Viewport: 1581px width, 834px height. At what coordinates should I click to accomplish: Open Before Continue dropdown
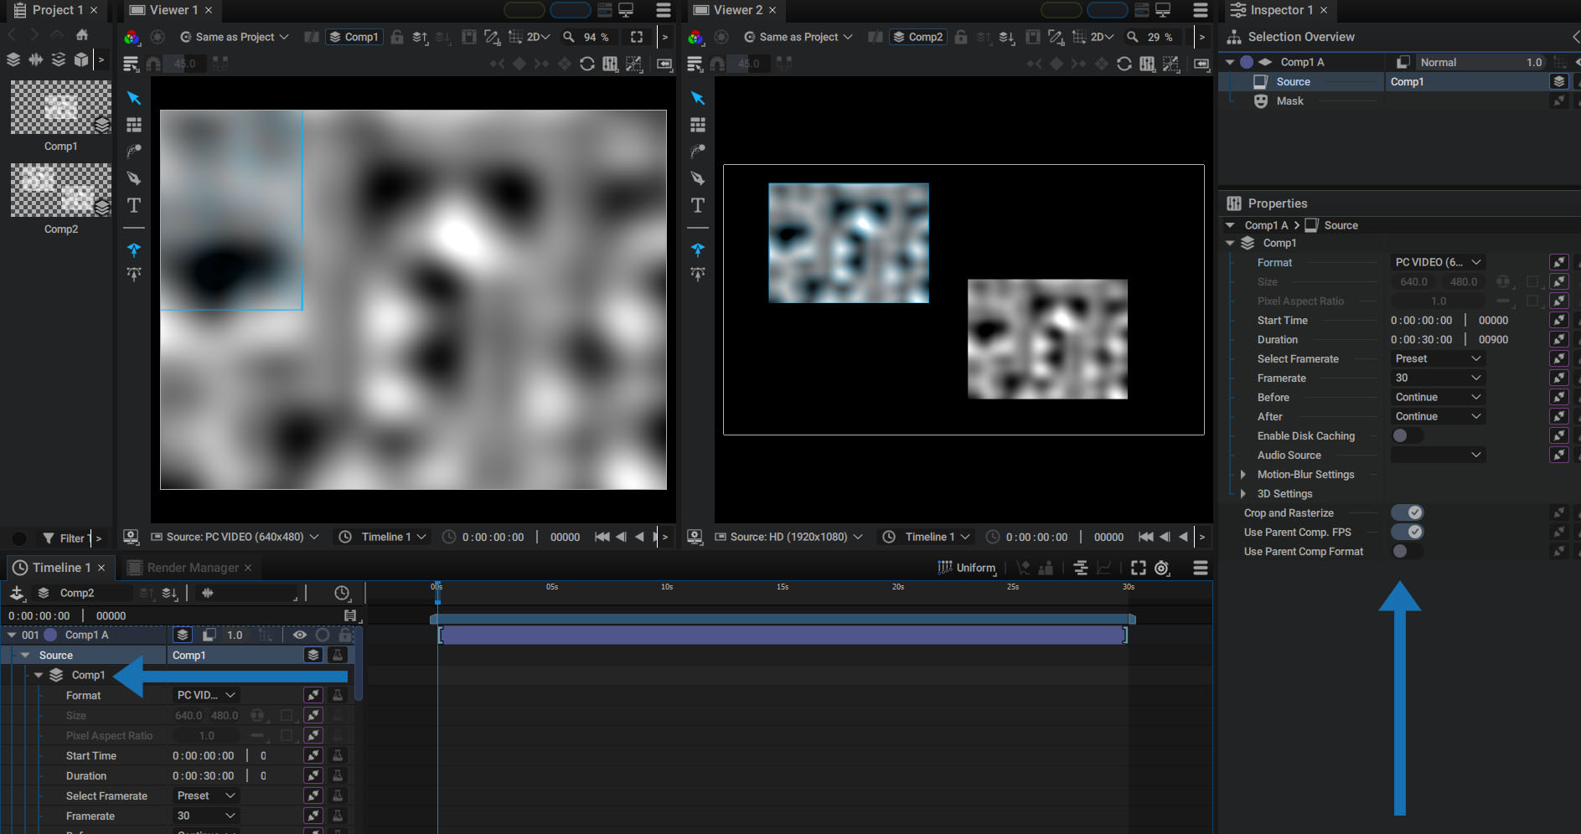pyautogui.click(x=1438, y=397)
